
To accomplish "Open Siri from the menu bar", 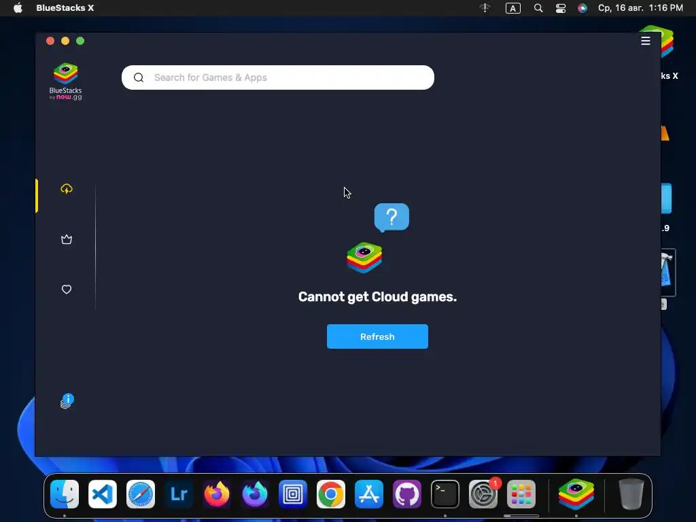I will [582, 8].
